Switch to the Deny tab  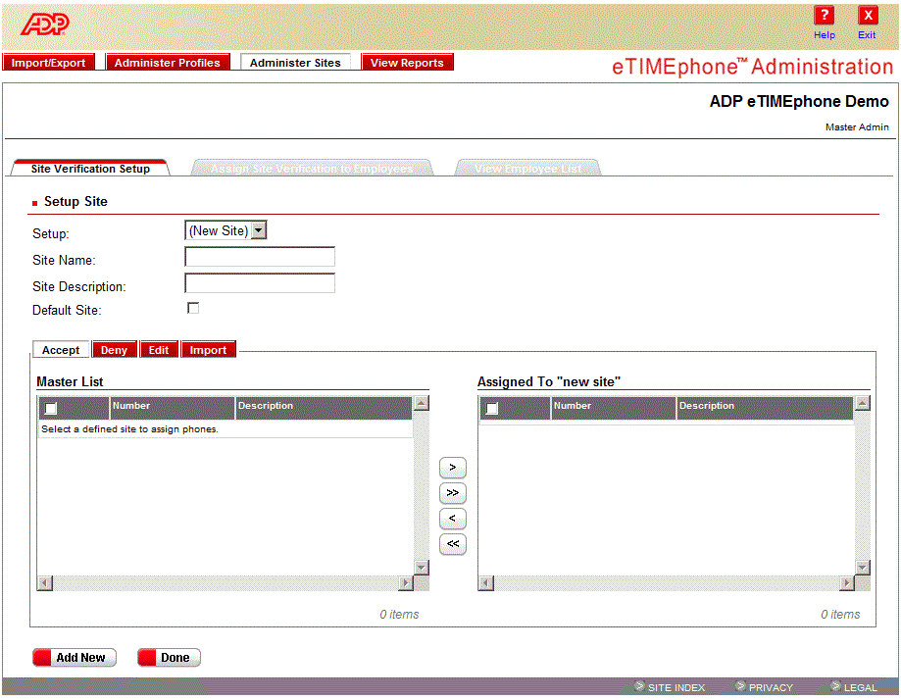114,349
